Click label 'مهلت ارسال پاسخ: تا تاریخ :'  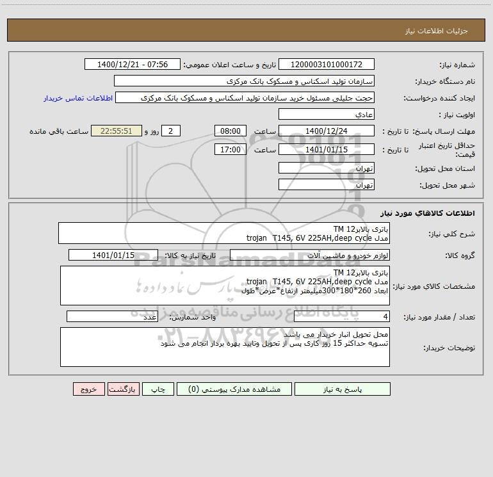point(429,131)
